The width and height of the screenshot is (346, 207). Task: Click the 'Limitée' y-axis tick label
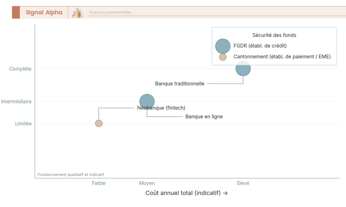(23, 124)
